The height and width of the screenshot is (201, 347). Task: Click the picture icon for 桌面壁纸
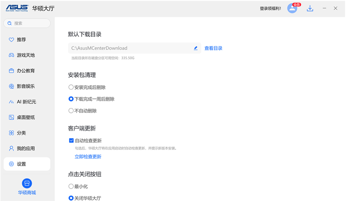11,118
